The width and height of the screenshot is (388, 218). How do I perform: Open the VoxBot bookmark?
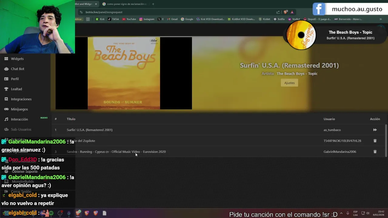tap(294, 19)
